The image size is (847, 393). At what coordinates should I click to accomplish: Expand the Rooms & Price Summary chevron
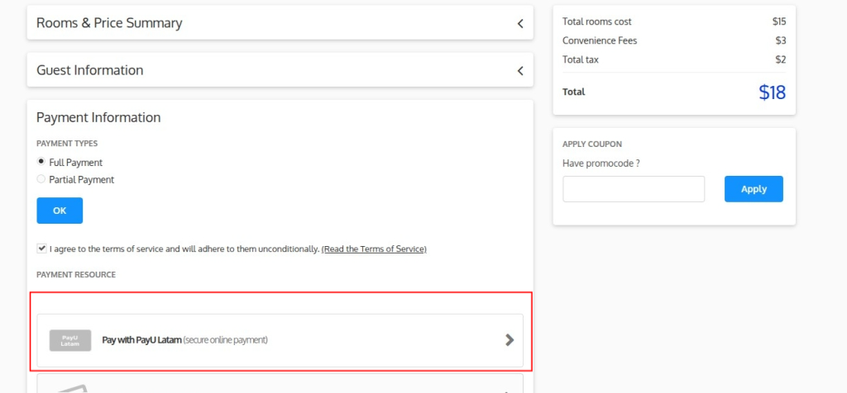coord(520,23)
